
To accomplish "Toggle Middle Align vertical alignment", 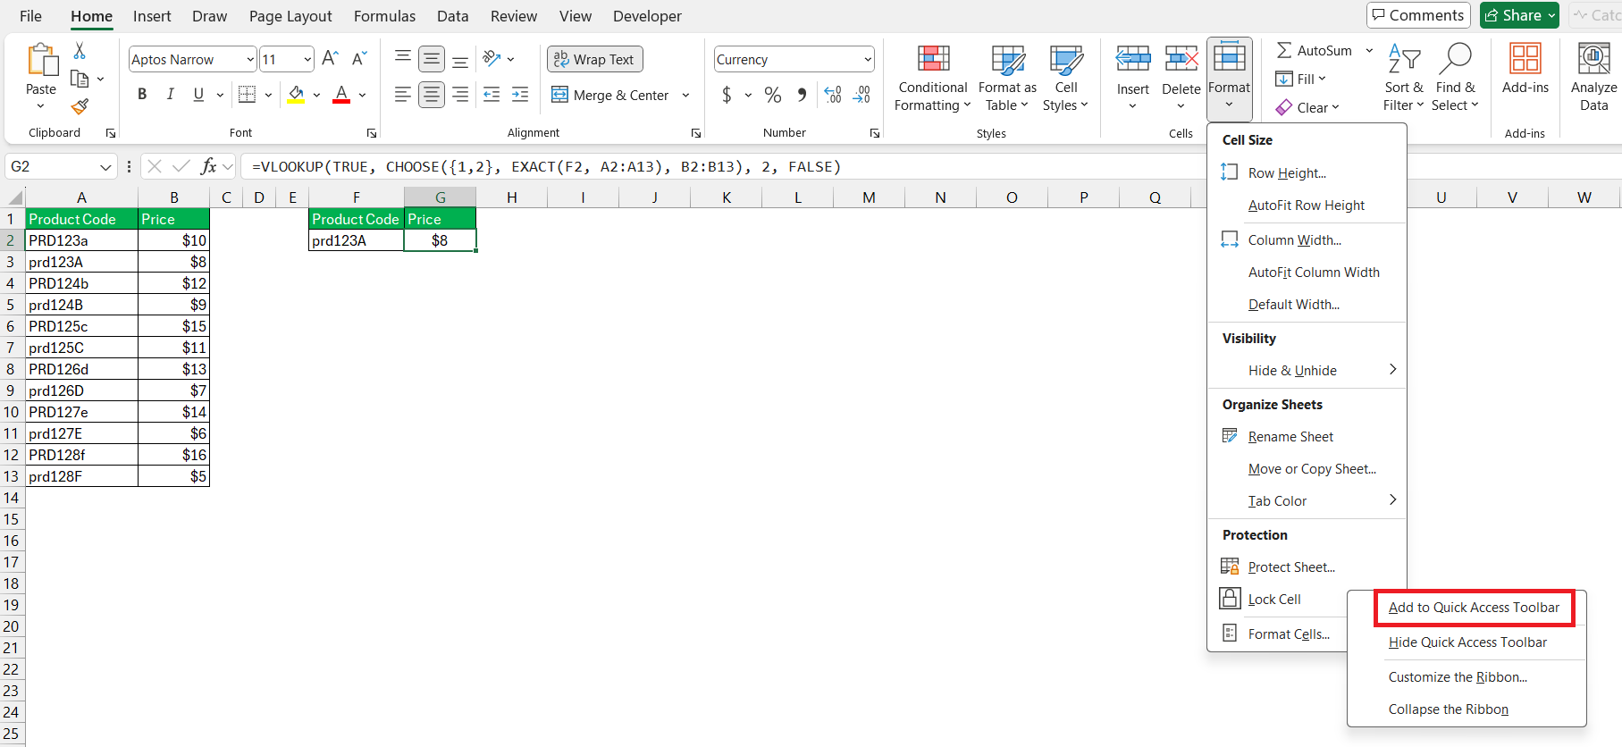I will click(x=432, y=59).
